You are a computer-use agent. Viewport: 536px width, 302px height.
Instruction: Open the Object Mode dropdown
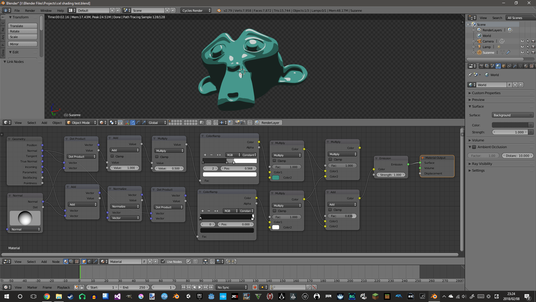click(x=81, y=122)
